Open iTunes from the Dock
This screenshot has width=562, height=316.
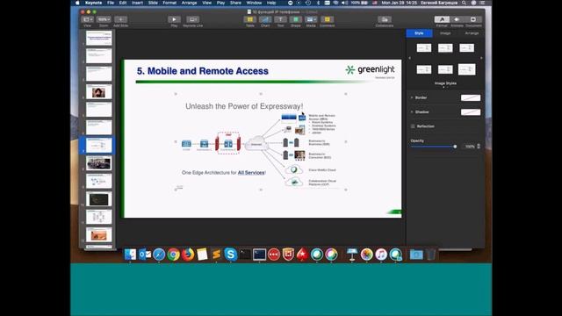tap(381, 255)
